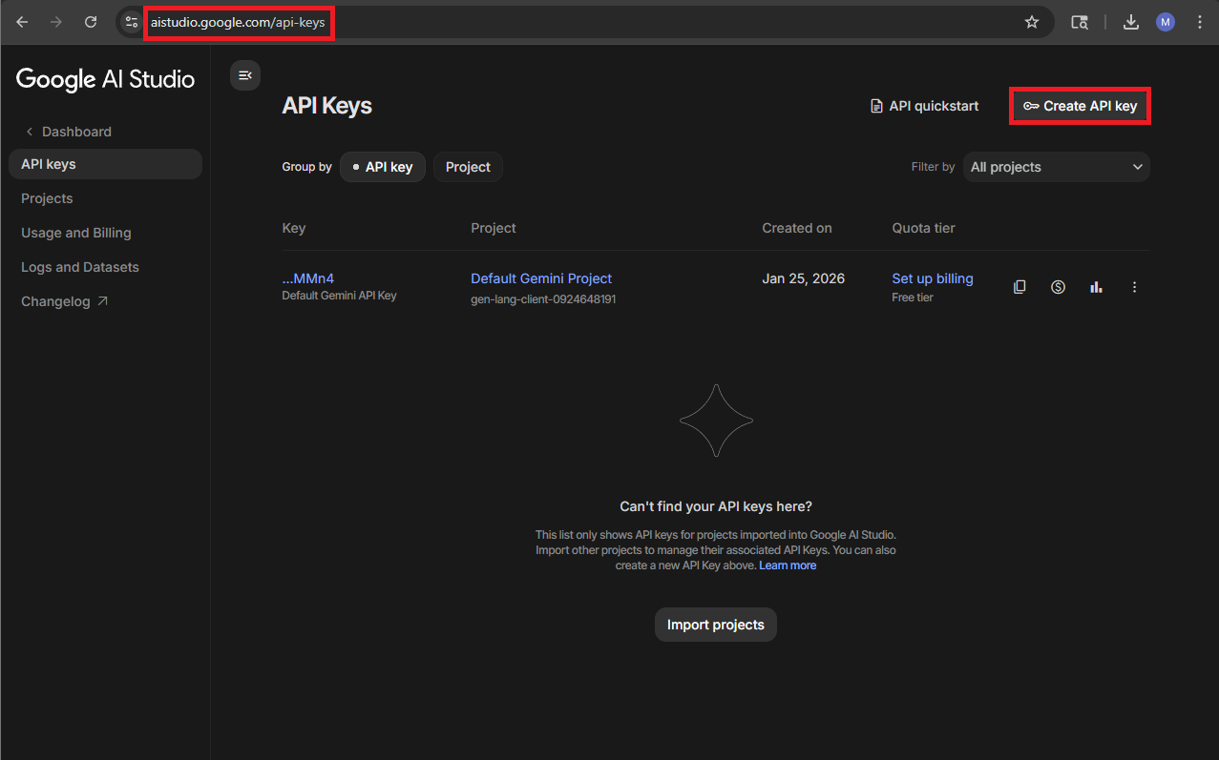Click Create API key
Screen dimensions: 1219x760
coord(1080,106)
